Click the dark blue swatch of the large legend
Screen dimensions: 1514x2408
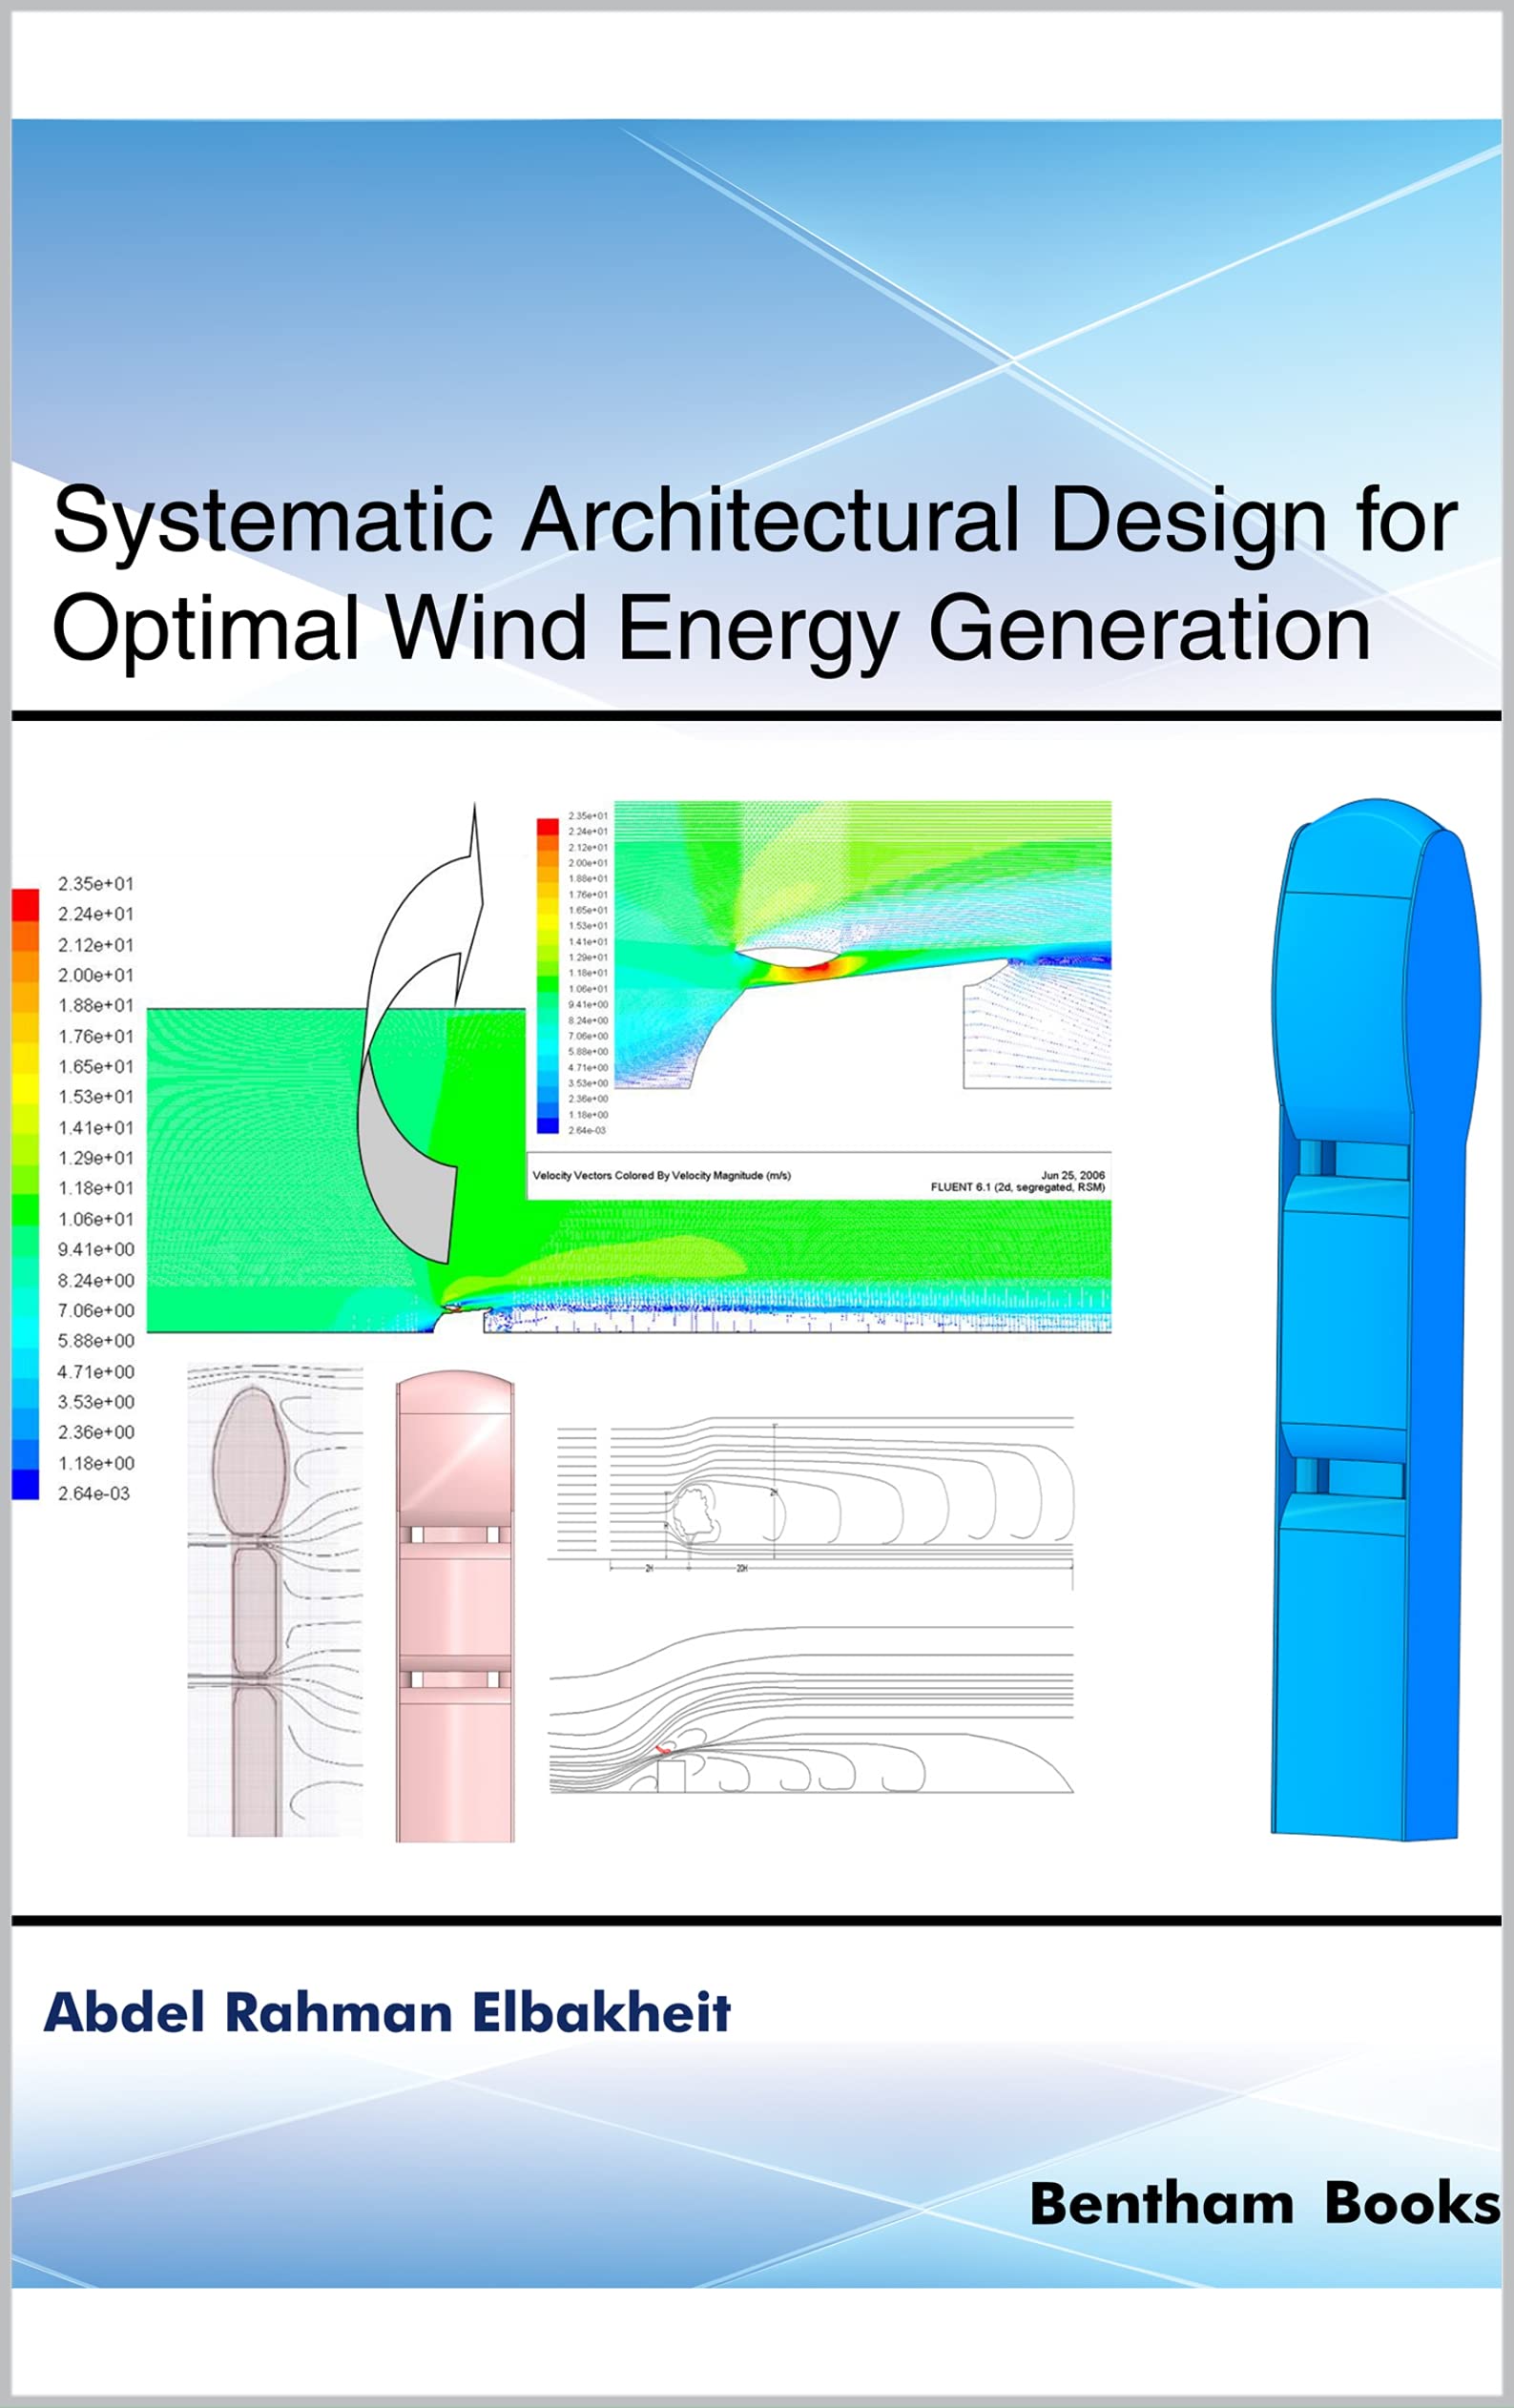25,1485
